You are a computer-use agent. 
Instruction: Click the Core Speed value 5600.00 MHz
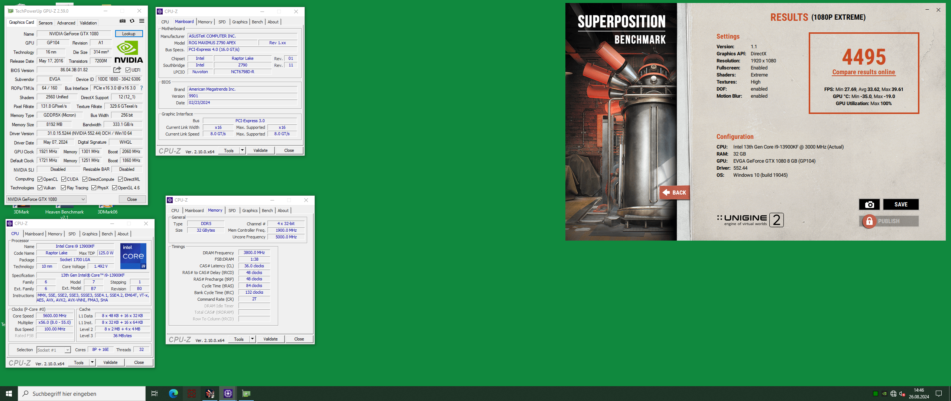point(55,316)
